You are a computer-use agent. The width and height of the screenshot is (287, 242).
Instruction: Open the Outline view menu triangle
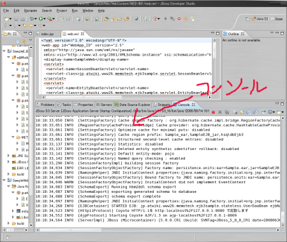coord(272,33)
